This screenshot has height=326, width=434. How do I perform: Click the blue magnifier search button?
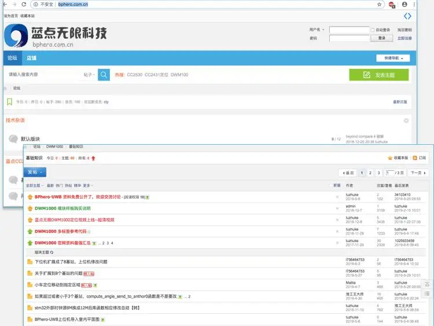pos(104,75)
